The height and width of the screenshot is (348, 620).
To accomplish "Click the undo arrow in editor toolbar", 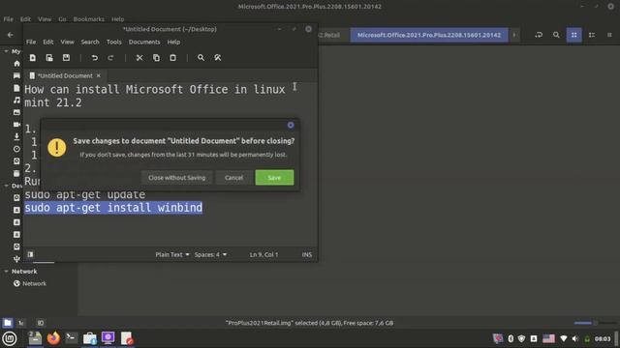I will 95,58.
